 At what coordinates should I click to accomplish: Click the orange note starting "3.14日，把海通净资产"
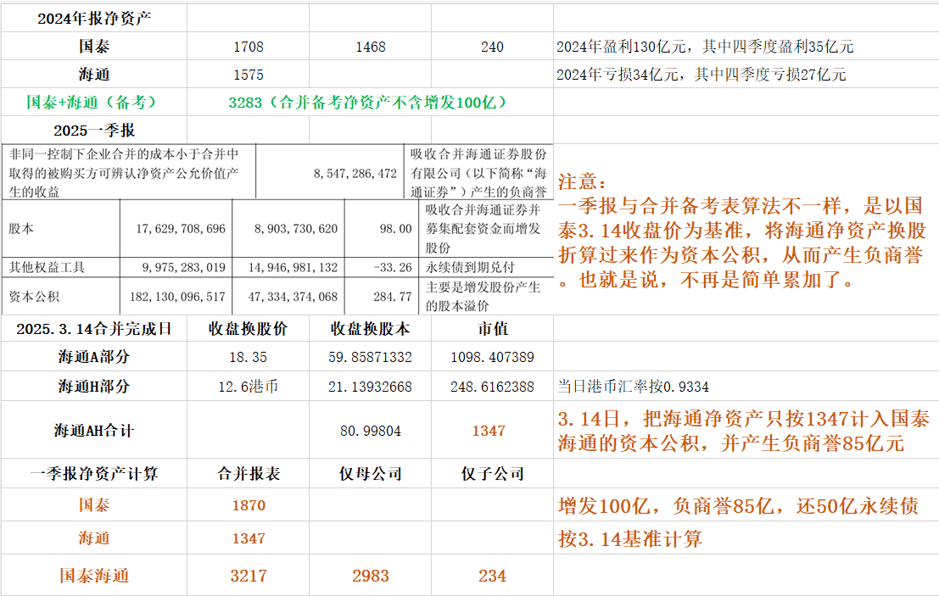click(x=743, y=431)
